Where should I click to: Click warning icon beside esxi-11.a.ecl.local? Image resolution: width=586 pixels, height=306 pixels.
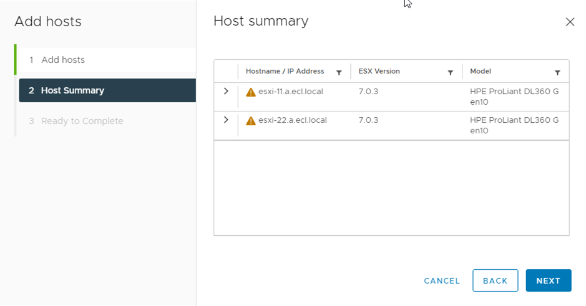click(x=251, y=92)
